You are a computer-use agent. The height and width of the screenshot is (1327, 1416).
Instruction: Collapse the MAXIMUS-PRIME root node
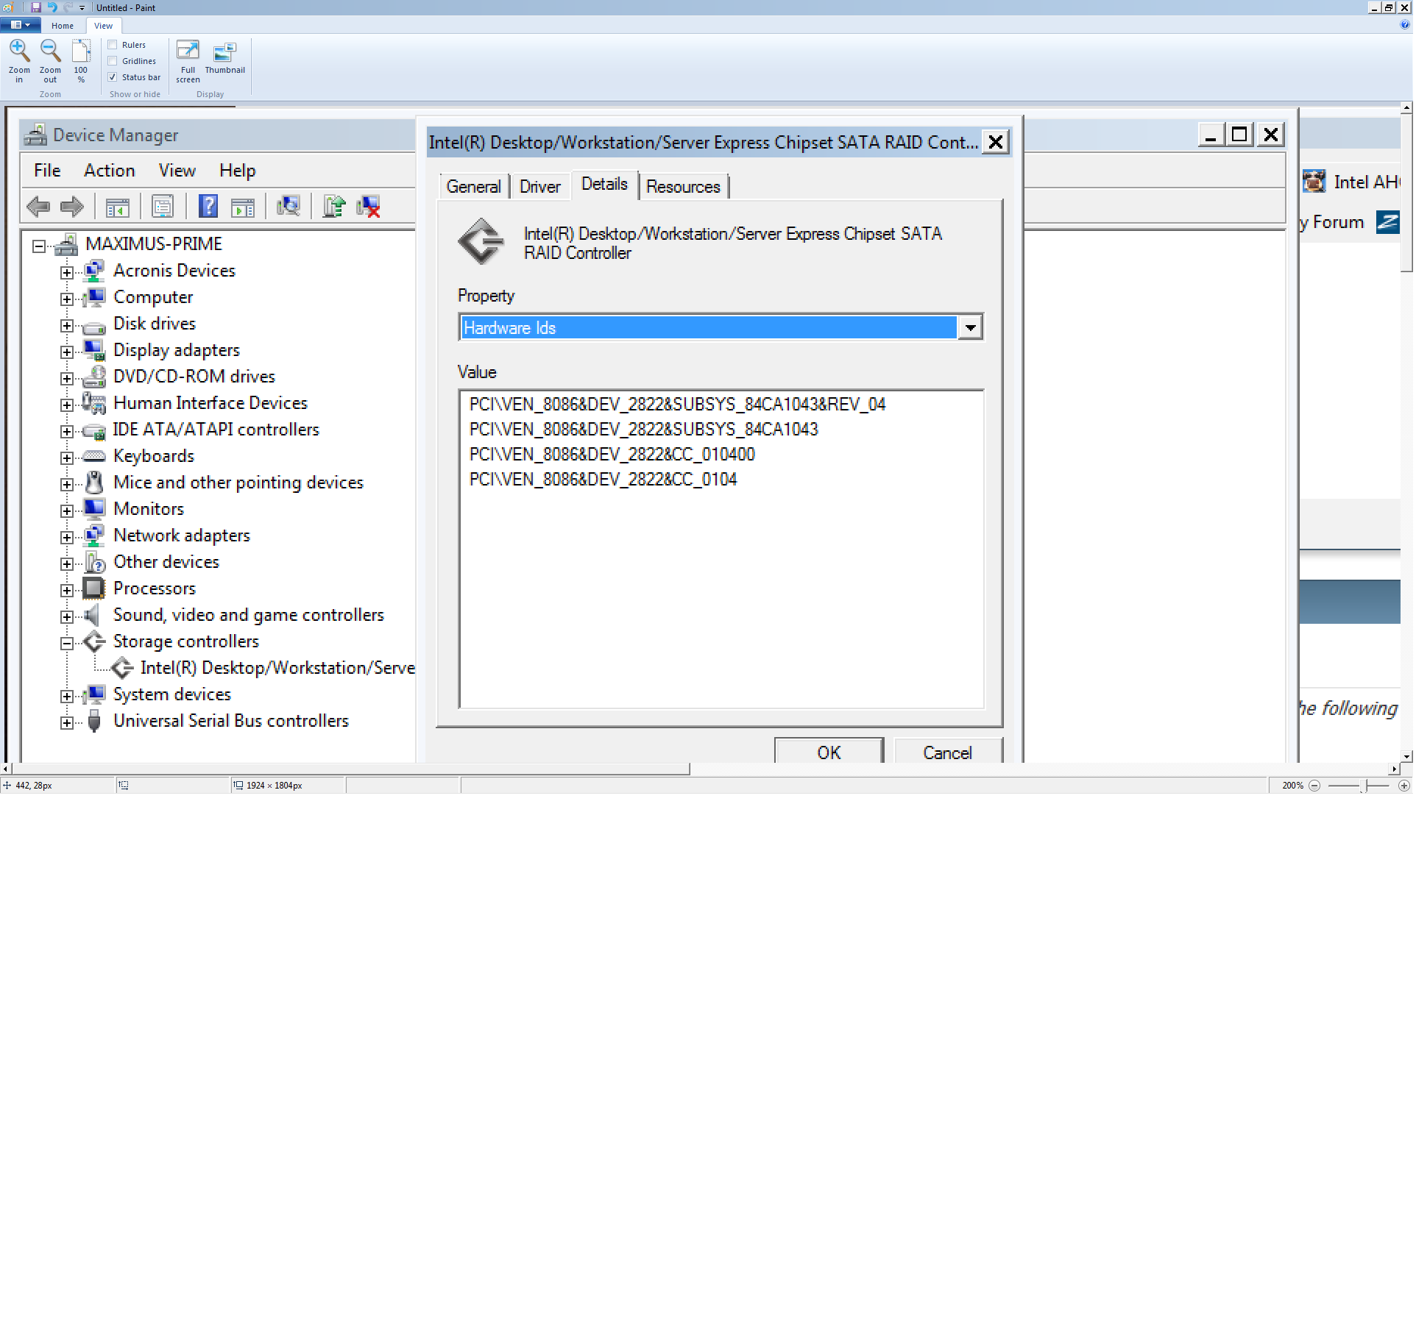(x=39, y=246)
